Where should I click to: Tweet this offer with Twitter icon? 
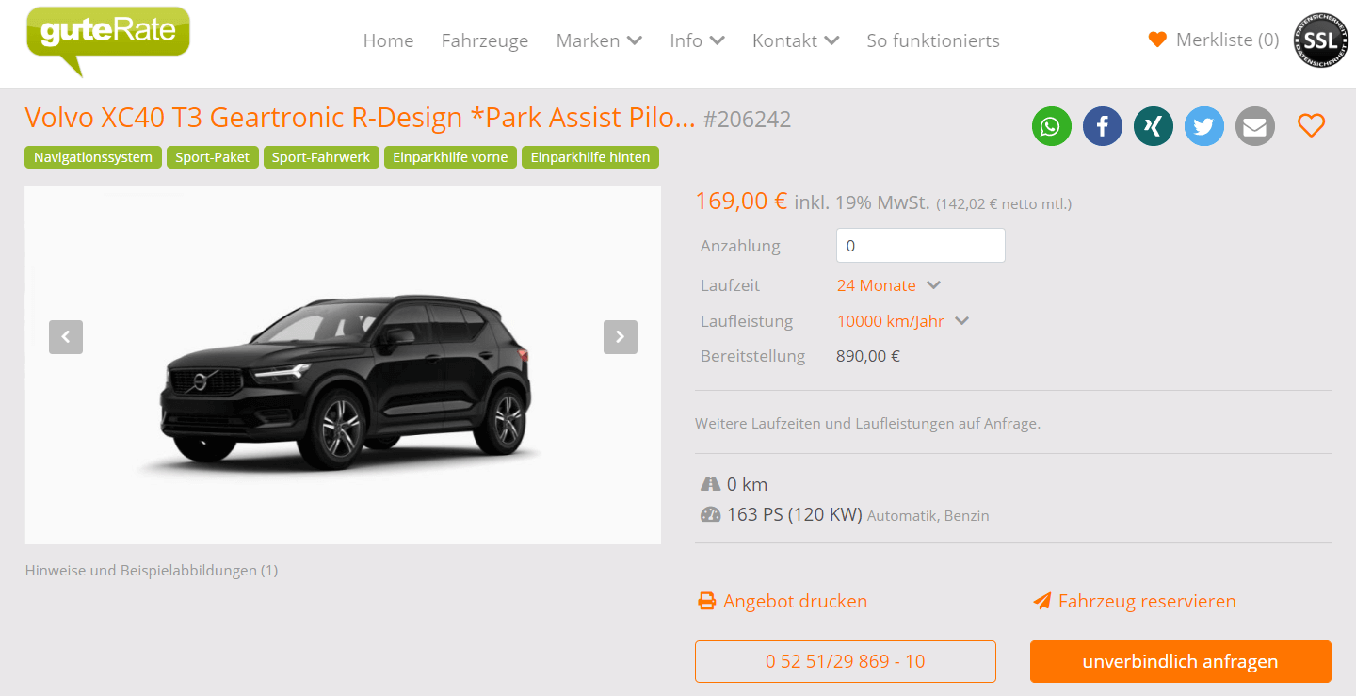pyautogui.click(x=1204, y=126)
